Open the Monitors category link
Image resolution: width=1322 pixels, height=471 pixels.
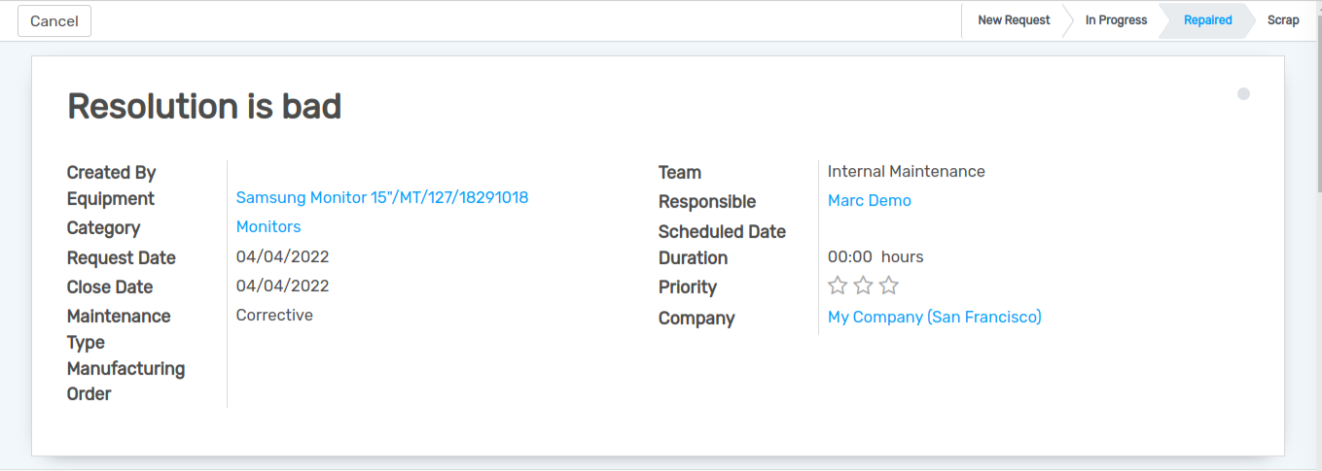click(268, 227)
